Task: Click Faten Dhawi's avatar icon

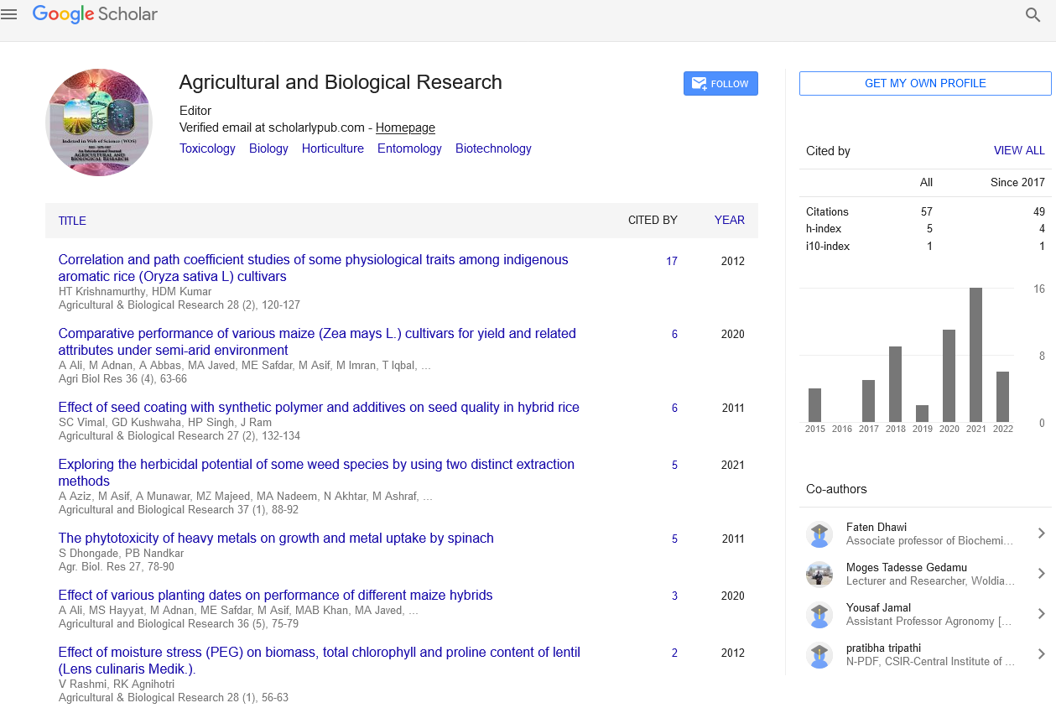Action: click(819, 534)
